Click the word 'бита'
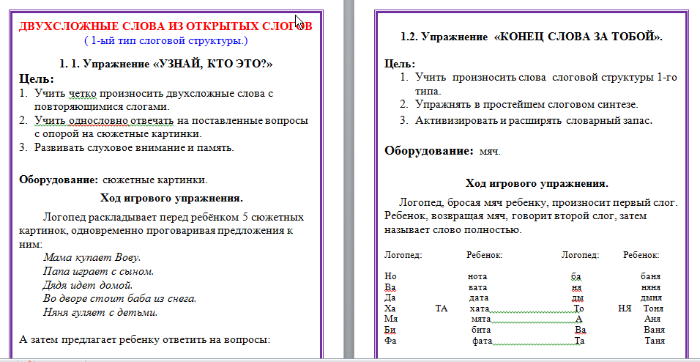Screen dimensions: 700x362 481,330
